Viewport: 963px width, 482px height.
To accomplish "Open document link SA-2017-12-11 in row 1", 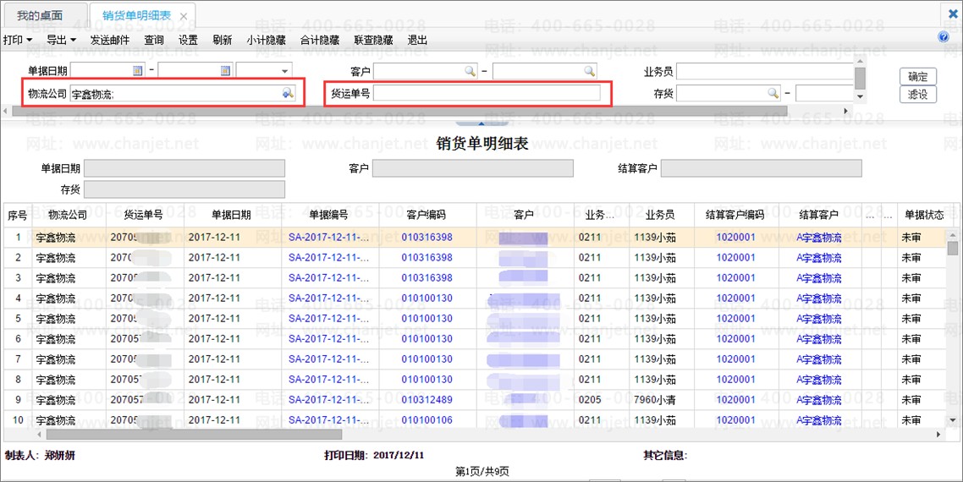I will (x=328, y=238).
